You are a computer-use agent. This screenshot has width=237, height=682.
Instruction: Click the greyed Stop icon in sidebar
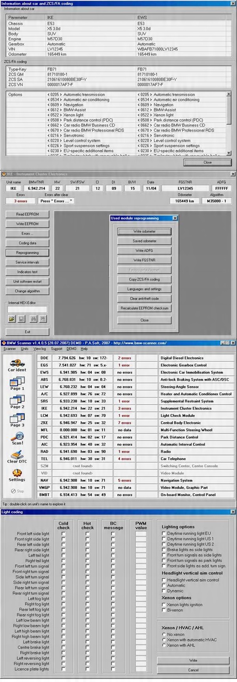(17, 491)
